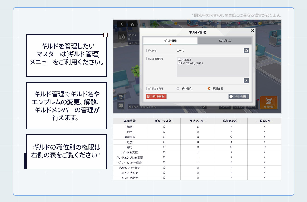Click the back arrow in the game header
The height and width of the screenshot is (202, 307).
(x=122, y=24)
